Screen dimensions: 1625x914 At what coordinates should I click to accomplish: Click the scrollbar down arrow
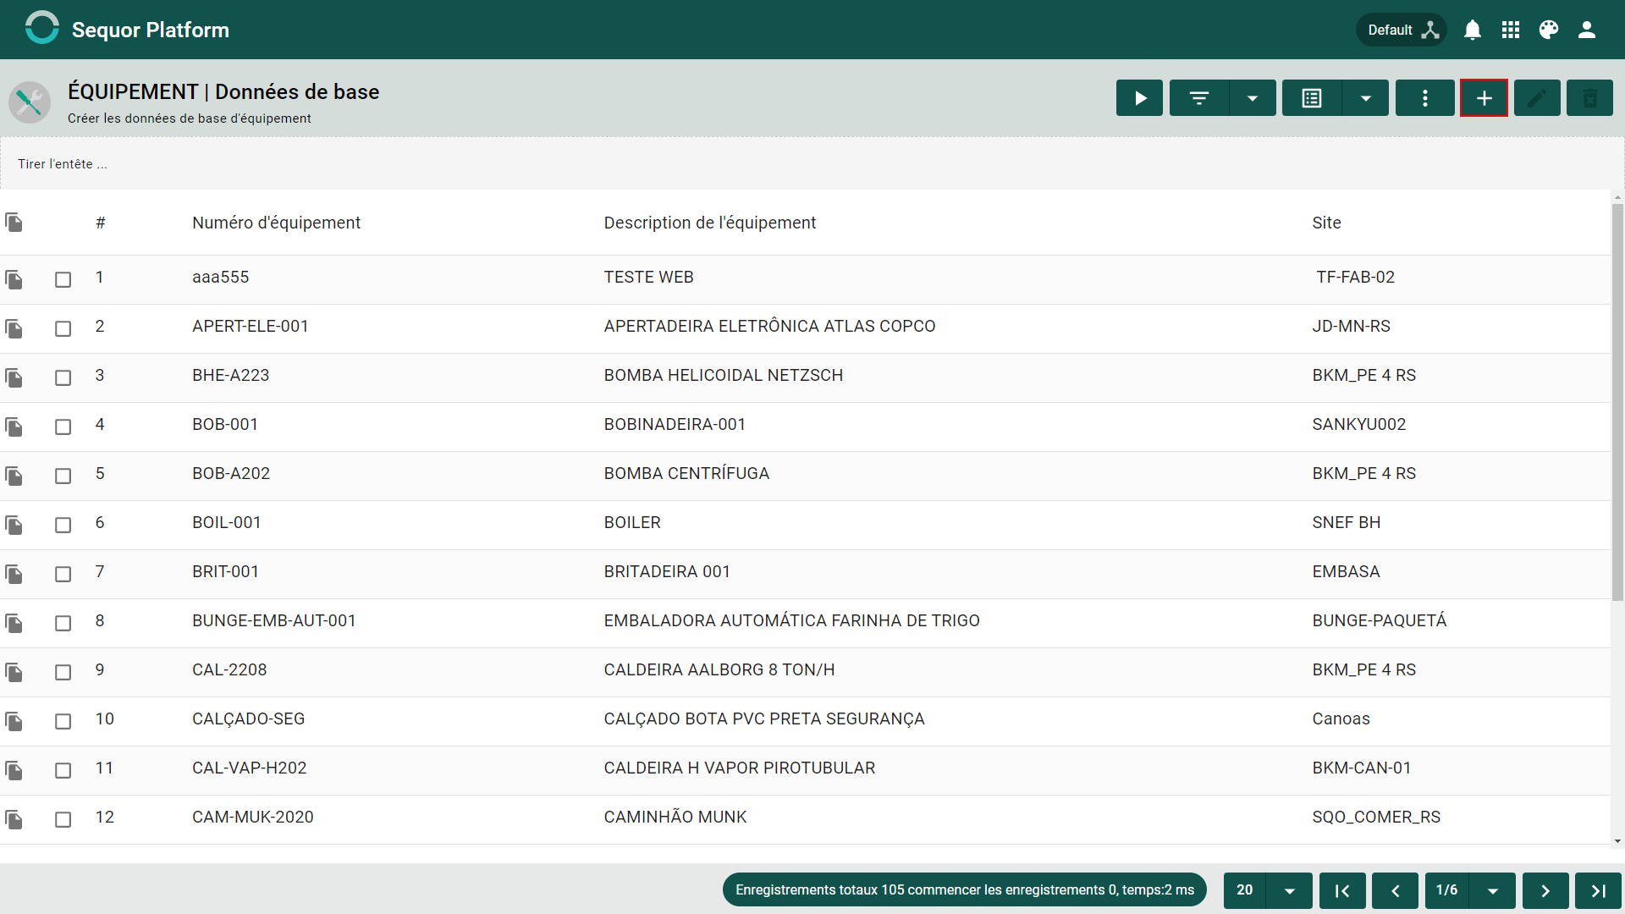pos(1617,841)
